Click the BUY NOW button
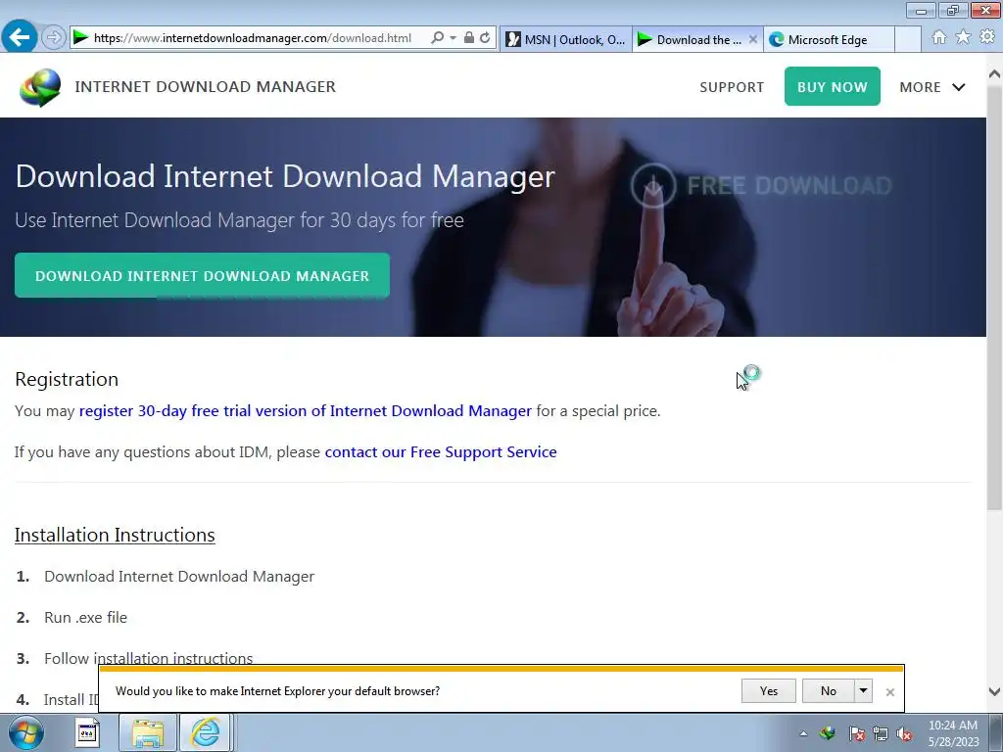The width and height of the screenshot is (1003, 752). coord(833,86)
